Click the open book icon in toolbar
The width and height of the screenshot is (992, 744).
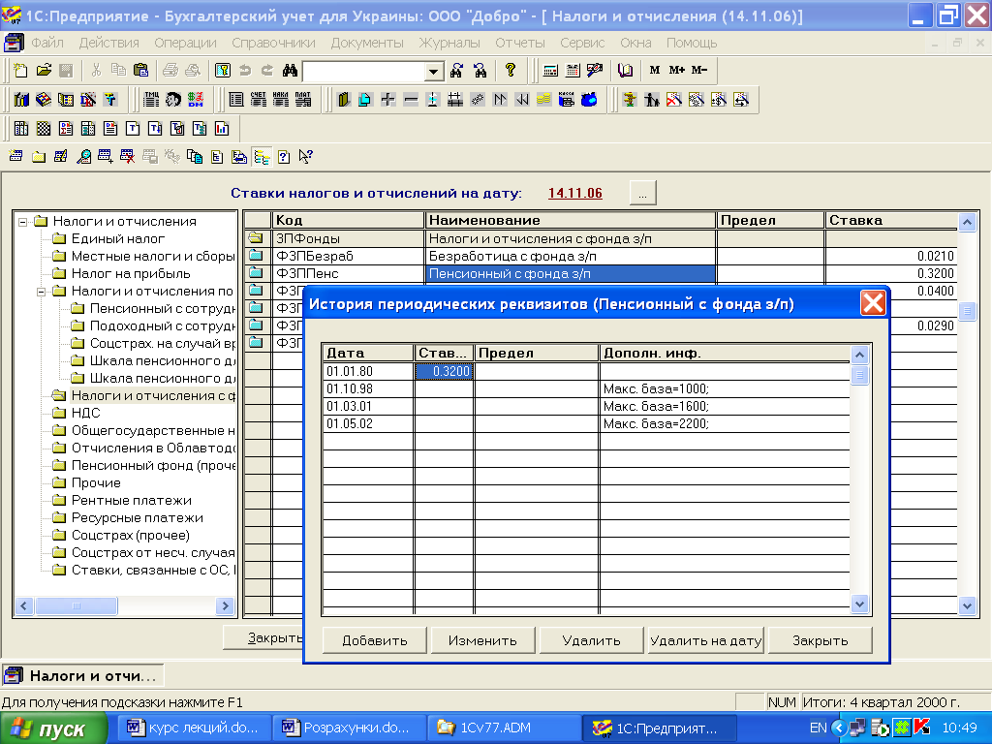point(625,71)
